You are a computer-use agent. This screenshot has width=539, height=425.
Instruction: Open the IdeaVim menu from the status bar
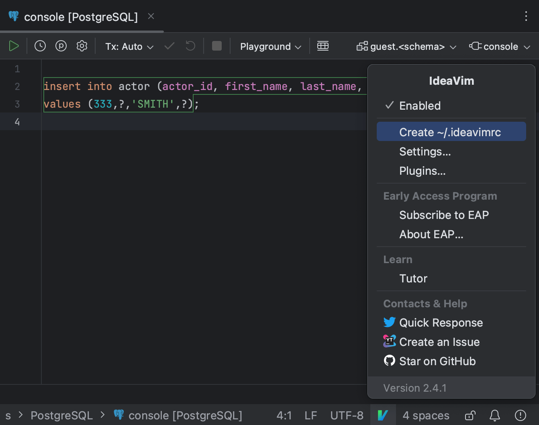click(x=383, y=415)
